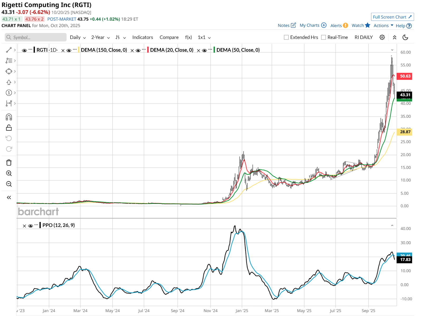The height and width of the screenshot is (316, 422).
Task: Open chart settings gear
Action: [382, 37]
